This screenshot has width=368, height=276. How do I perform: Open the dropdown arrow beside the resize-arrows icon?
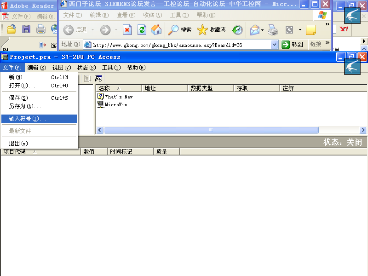[300, 30]
